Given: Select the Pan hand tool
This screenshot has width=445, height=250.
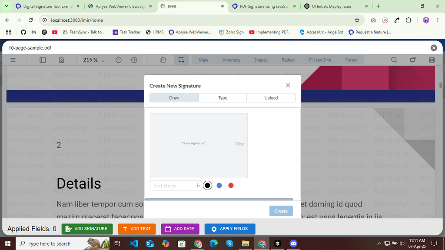Looking at the screenshot, I should [163, 60].
